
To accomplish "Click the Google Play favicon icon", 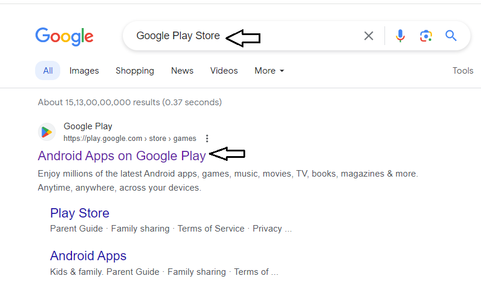I will pos(47,132).
